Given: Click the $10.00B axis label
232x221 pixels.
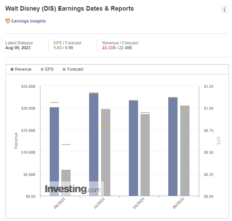Looking at the screenshot, I should tap(28, 152).
